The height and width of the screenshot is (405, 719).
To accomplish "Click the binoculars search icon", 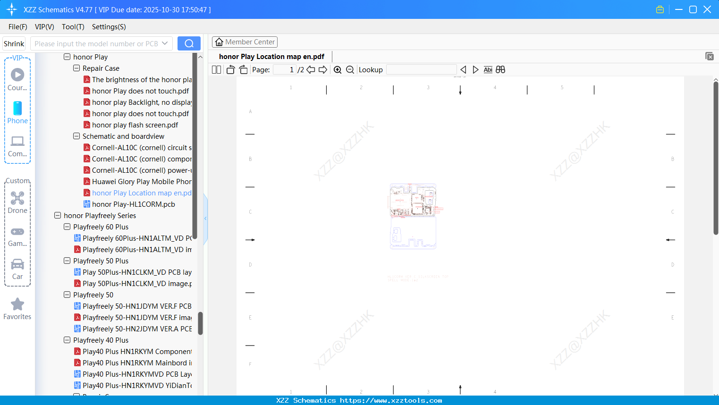I will pos(500,70).
